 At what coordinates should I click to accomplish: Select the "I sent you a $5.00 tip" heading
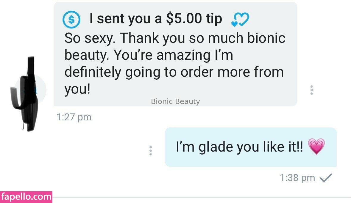tap(156, 19)
